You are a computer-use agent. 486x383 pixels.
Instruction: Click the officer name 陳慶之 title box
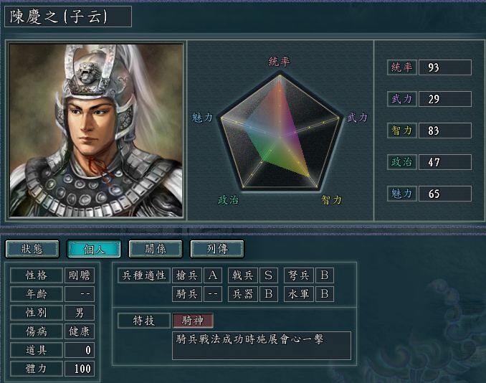(x=68, y=16)
